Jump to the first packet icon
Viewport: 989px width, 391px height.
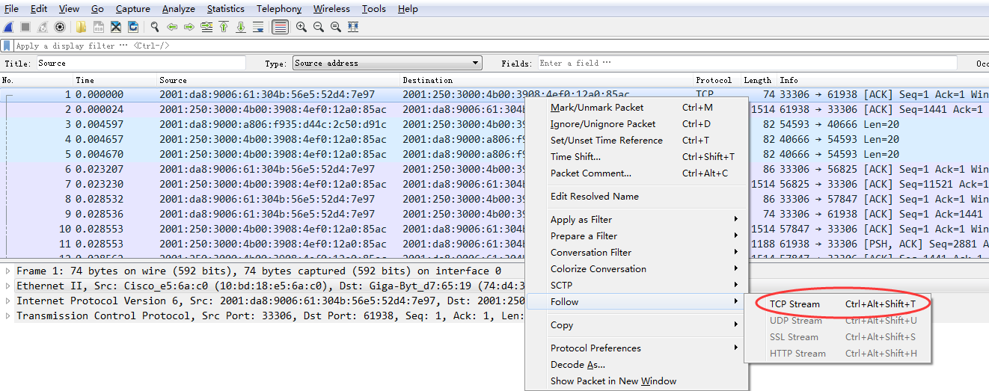pos(224,27)
